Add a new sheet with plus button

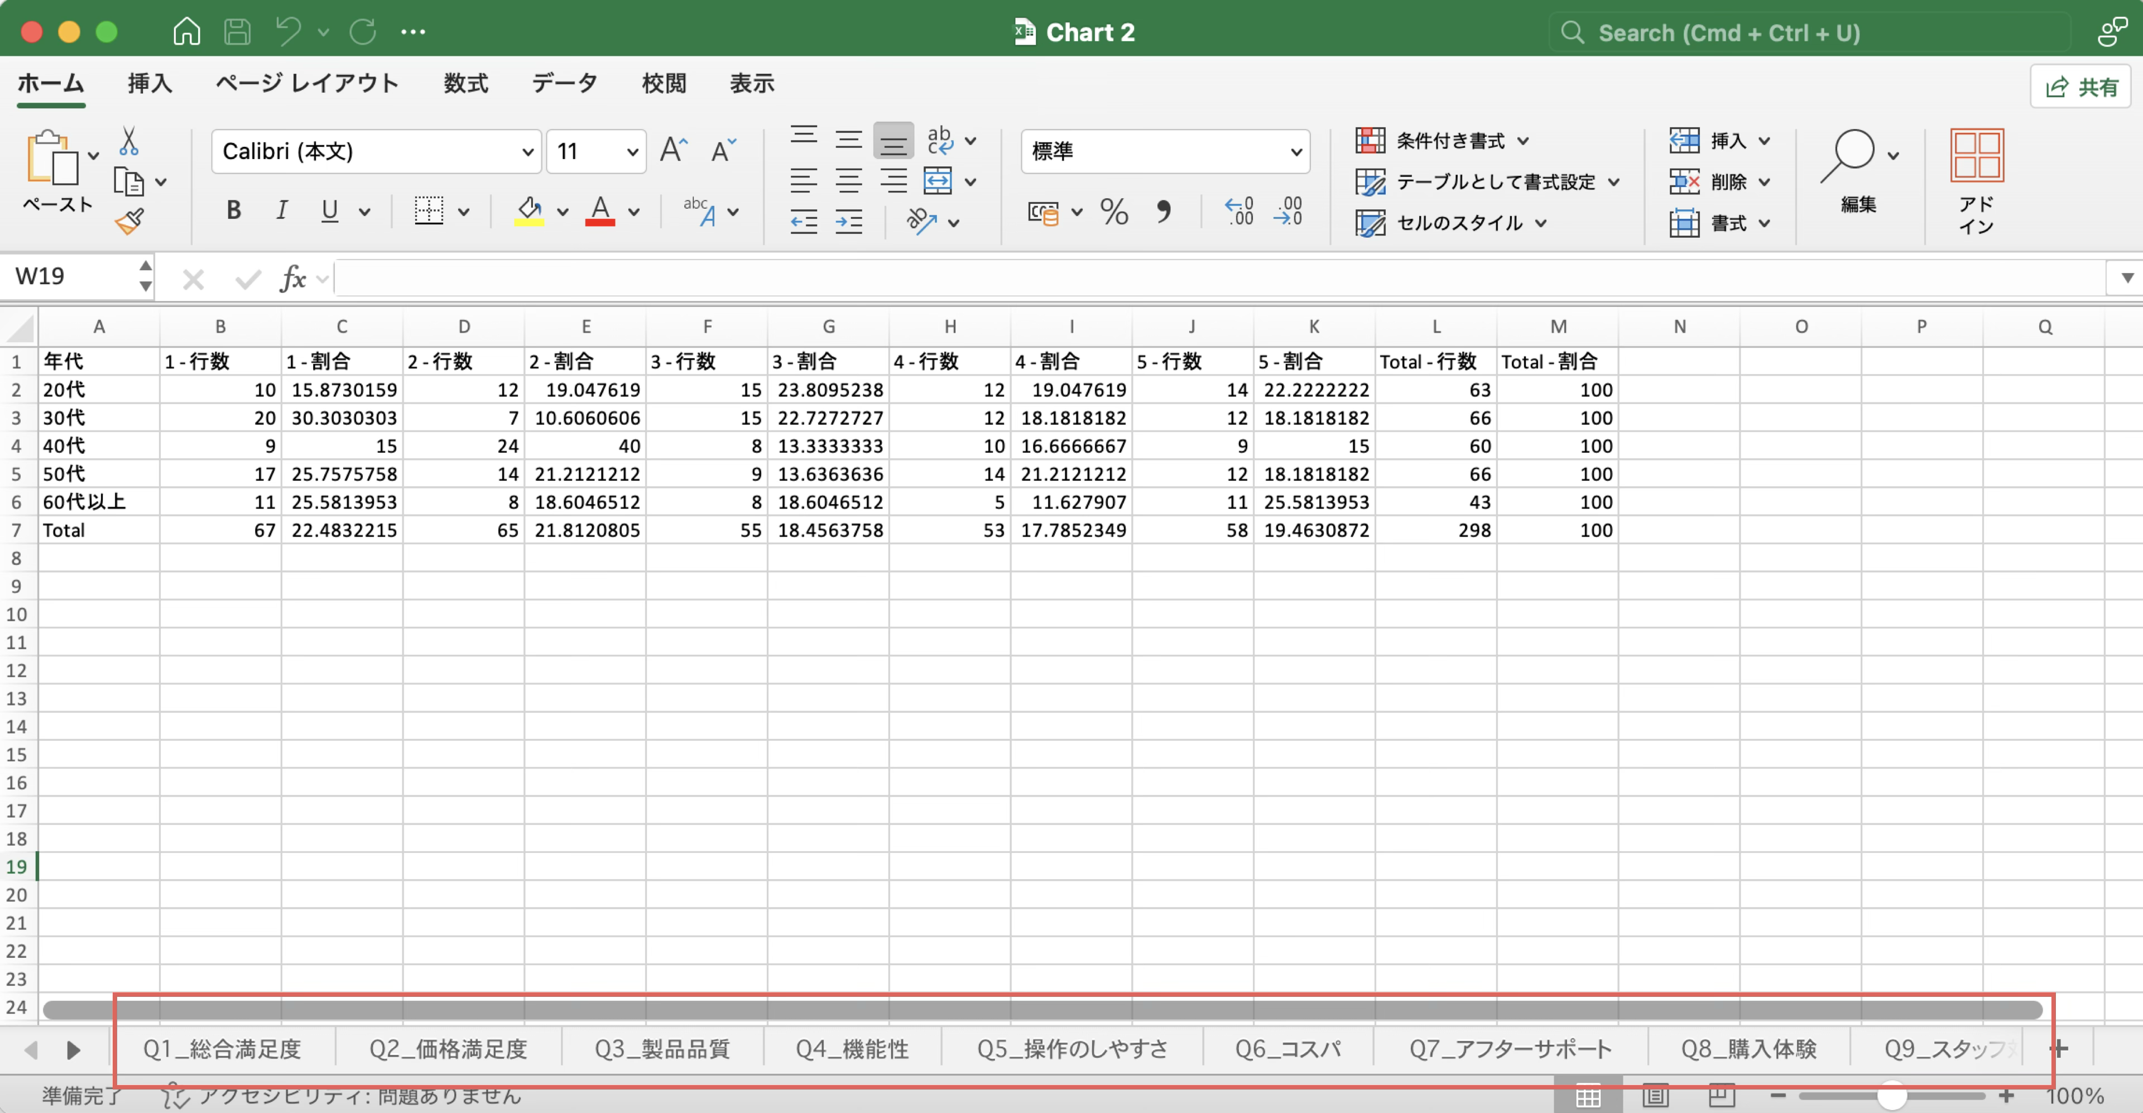click(x=2059, y=1049)
